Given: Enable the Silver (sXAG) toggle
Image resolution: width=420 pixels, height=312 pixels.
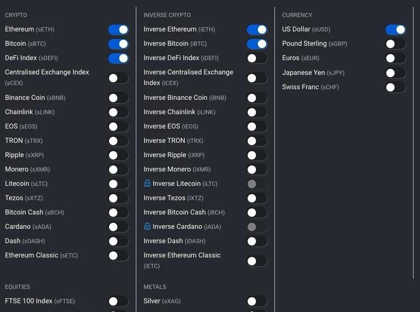Looking at the screenshot, I should click(257, 301).
